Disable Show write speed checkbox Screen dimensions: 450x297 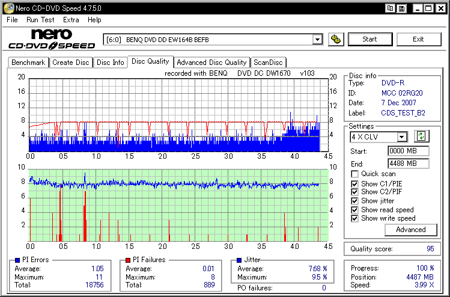click(x=354, y=218)
